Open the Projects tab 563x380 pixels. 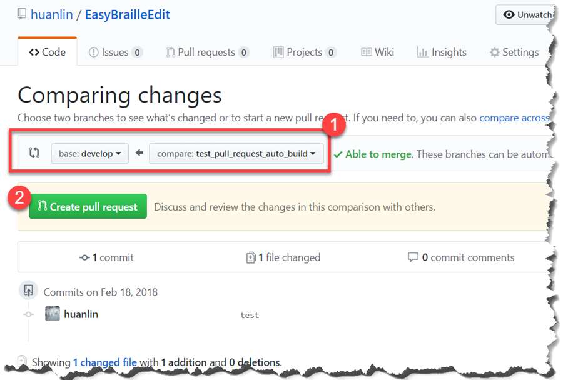pos(305,52)
